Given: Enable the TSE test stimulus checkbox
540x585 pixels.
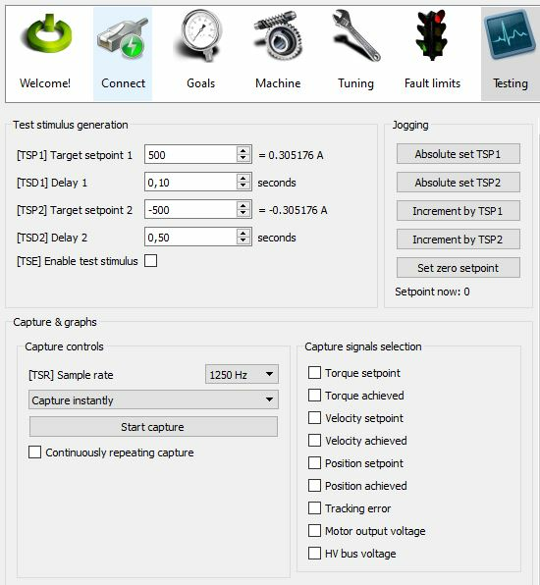Looking at the screenshot, I should tap(151, 260).
